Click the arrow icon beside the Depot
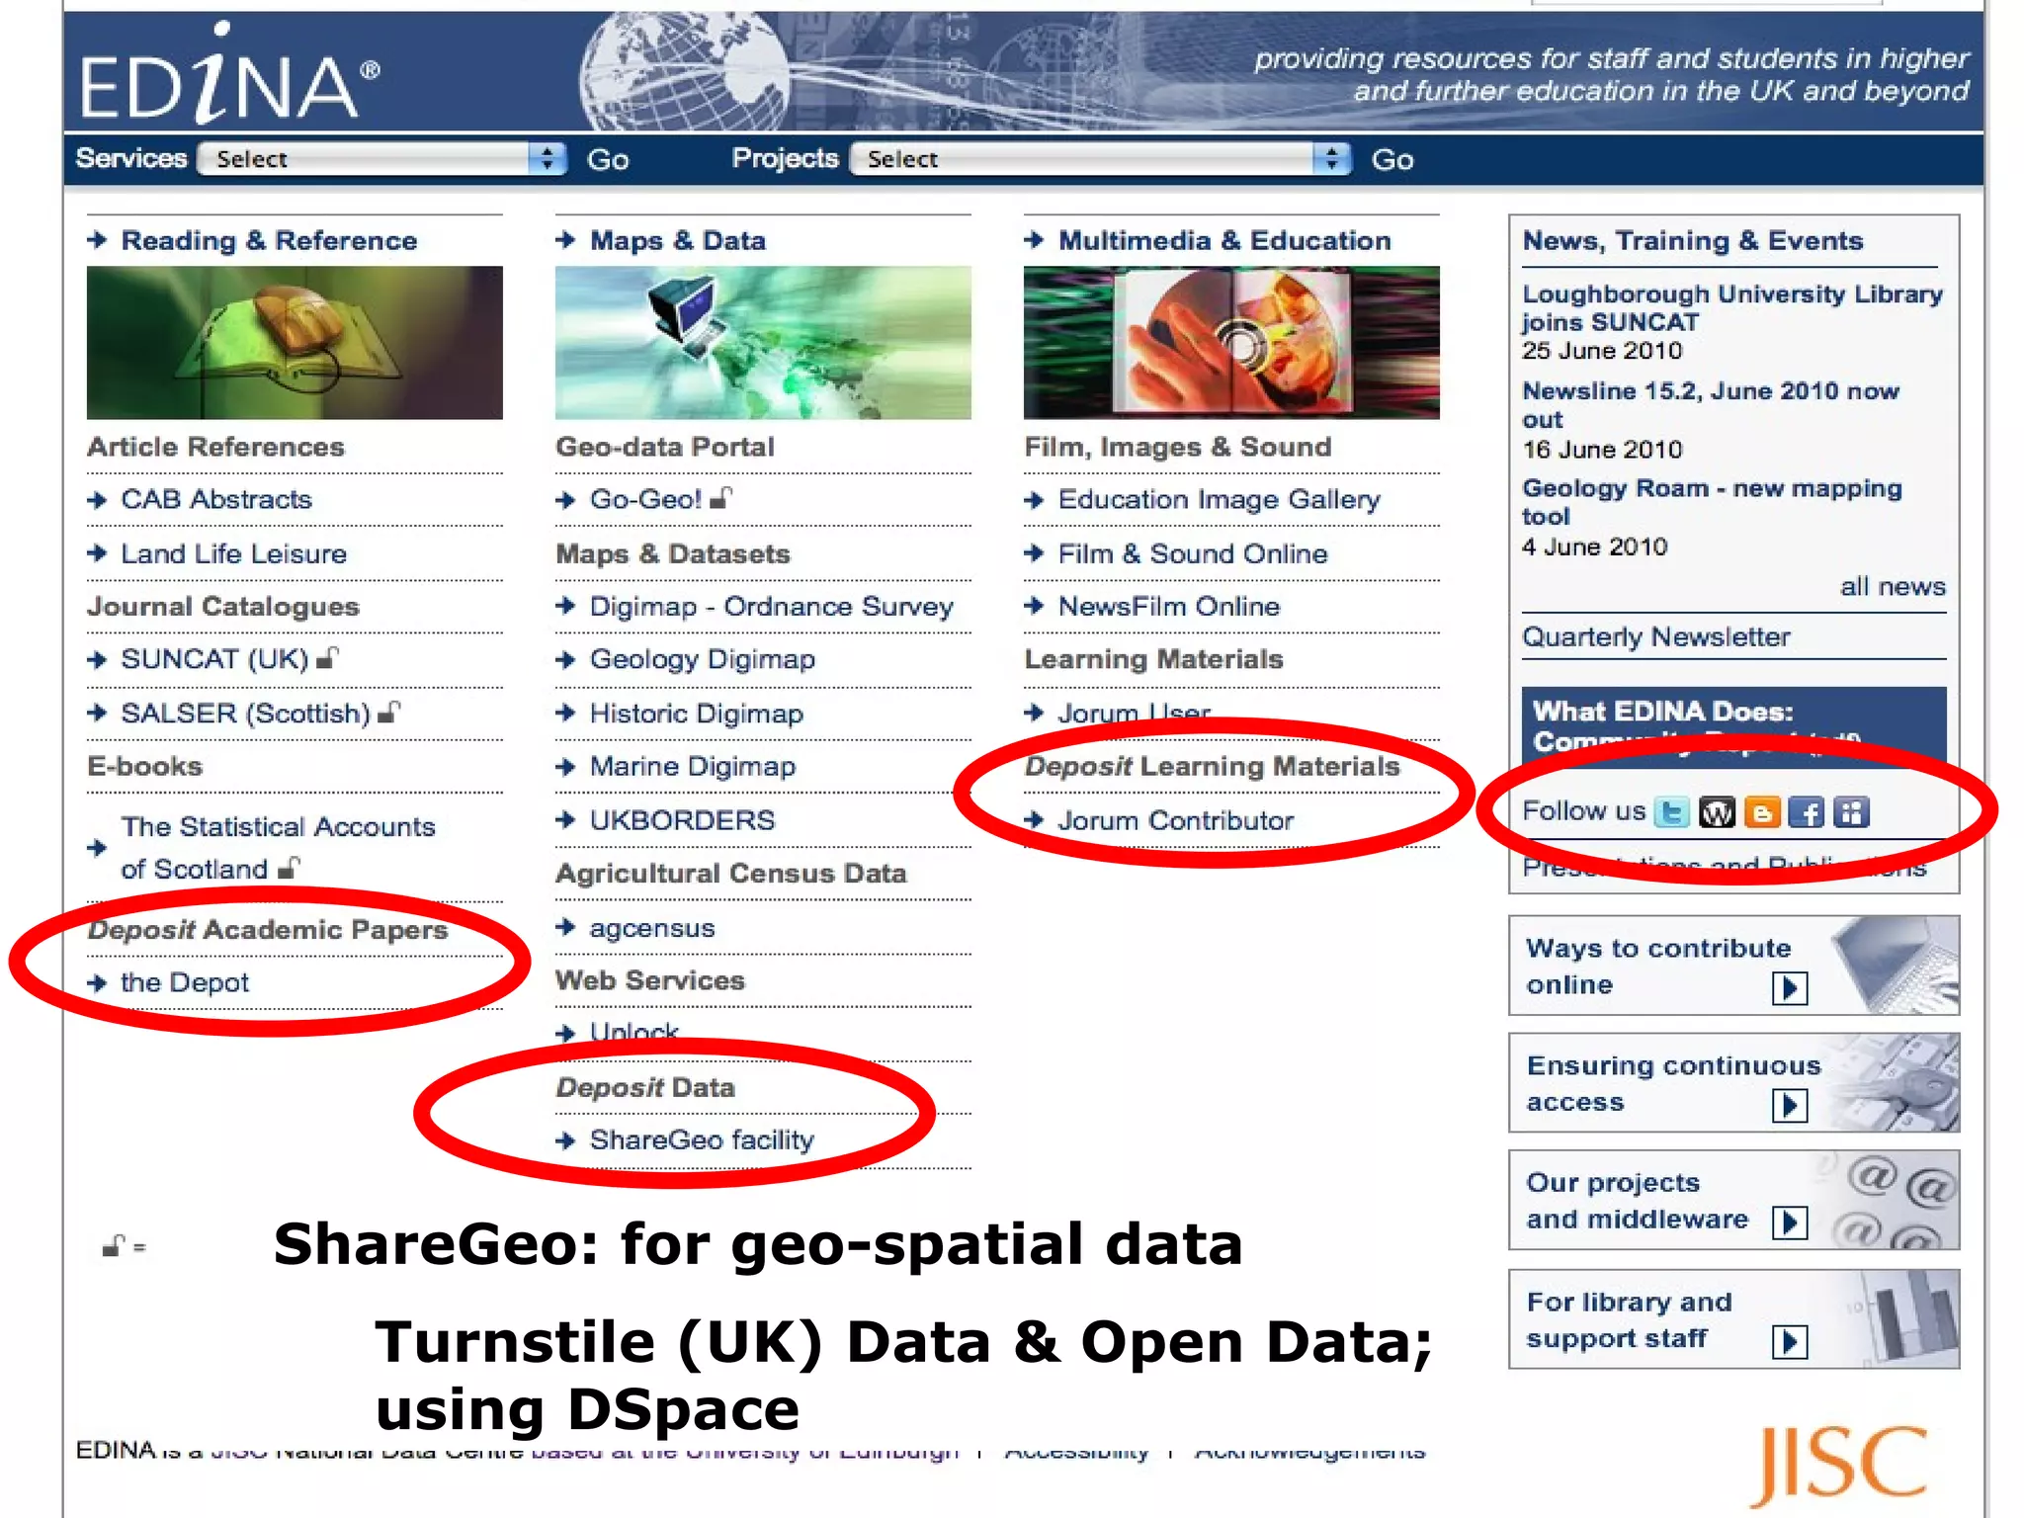The image size is (2024, 1518). click(97, 983)
